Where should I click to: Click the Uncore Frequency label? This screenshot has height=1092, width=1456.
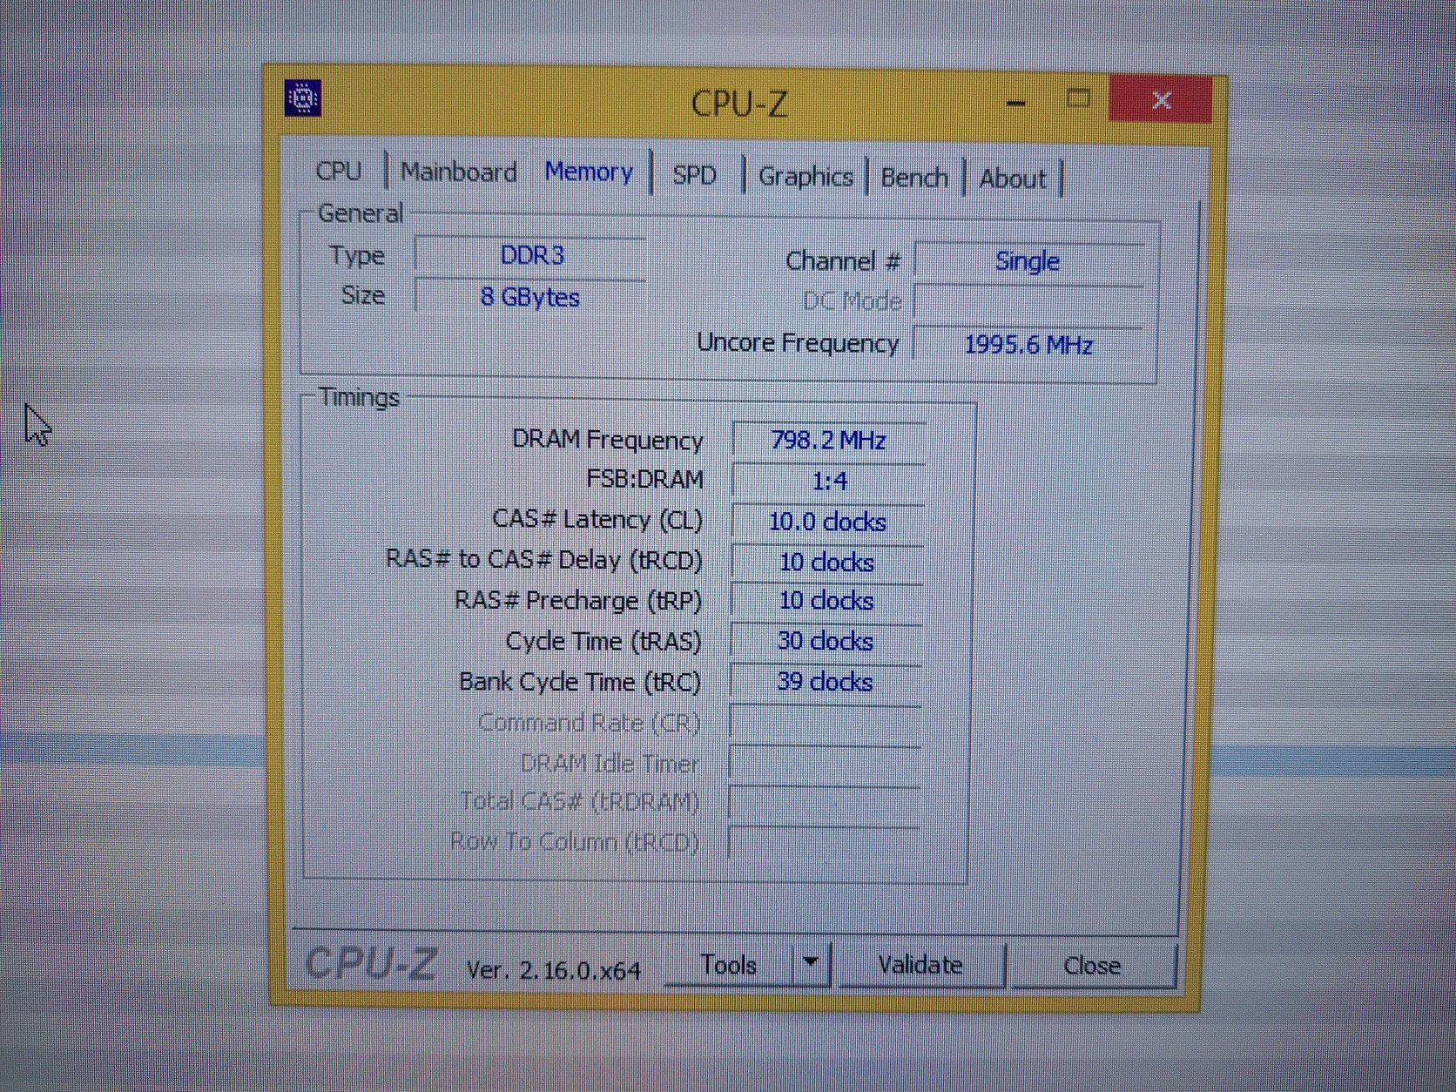797,343
